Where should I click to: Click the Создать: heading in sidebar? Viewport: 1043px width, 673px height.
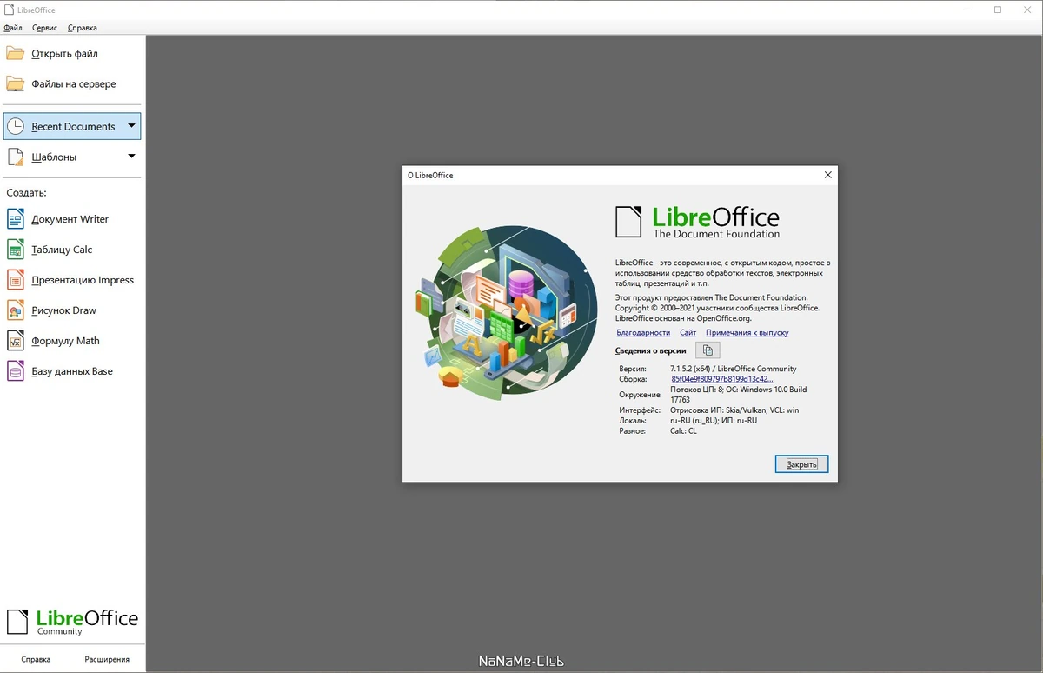(26, 192)
